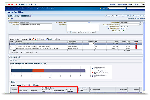This screenshot has width=150, height=100.
Task: Click the info icon beside Approval Amount
Action: [x=108, y=29]
